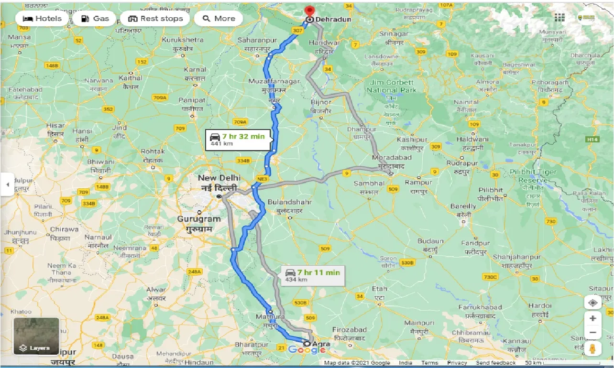Toggle the Hotels filter chip
The height and width of the screenshot is (368, 614).
coord(42,19)
